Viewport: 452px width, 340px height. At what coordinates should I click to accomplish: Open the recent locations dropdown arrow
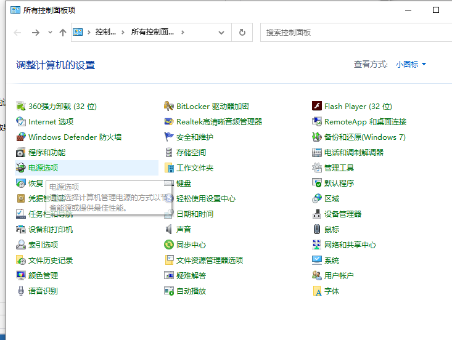50,33
